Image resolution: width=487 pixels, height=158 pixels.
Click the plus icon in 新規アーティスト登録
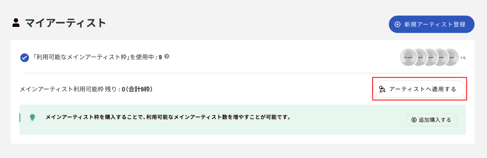[x=397, y=24]
